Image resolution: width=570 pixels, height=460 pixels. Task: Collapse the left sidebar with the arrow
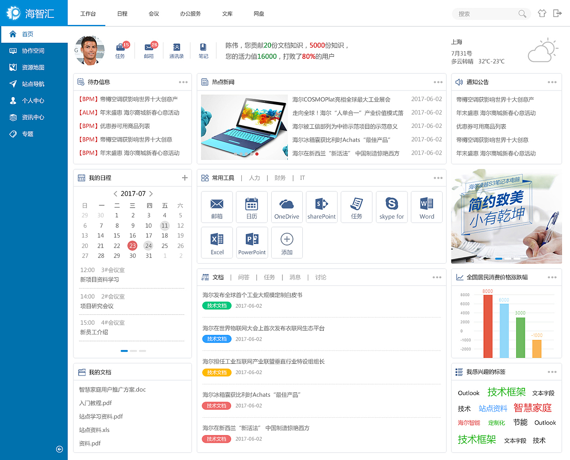[59, 449]
